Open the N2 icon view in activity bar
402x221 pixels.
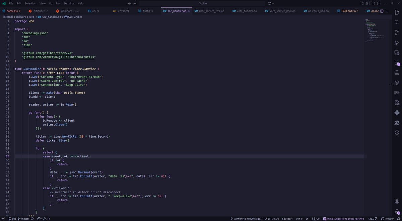(397, 92)
